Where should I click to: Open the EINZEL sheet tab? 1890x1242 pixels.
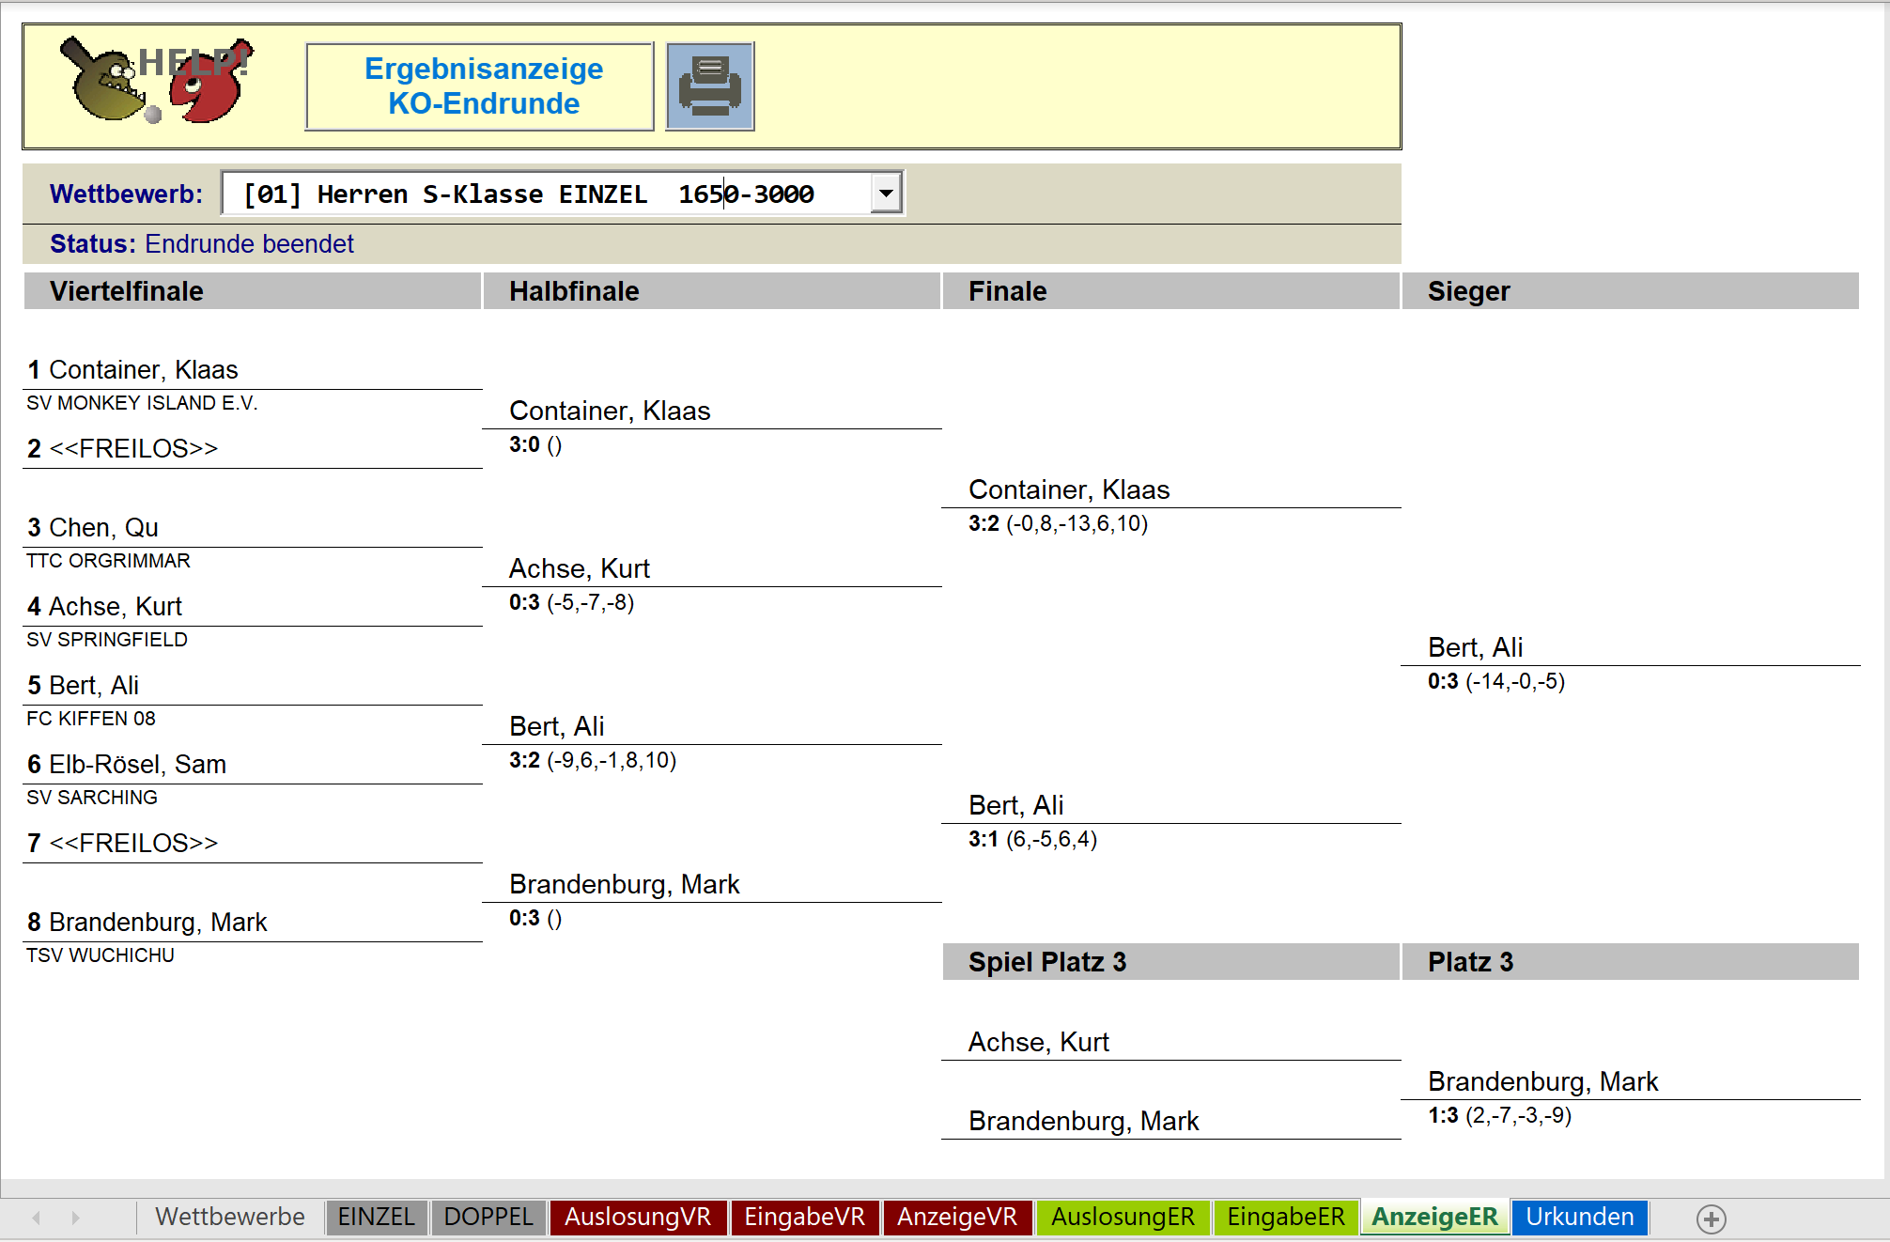coord(376,1217)
